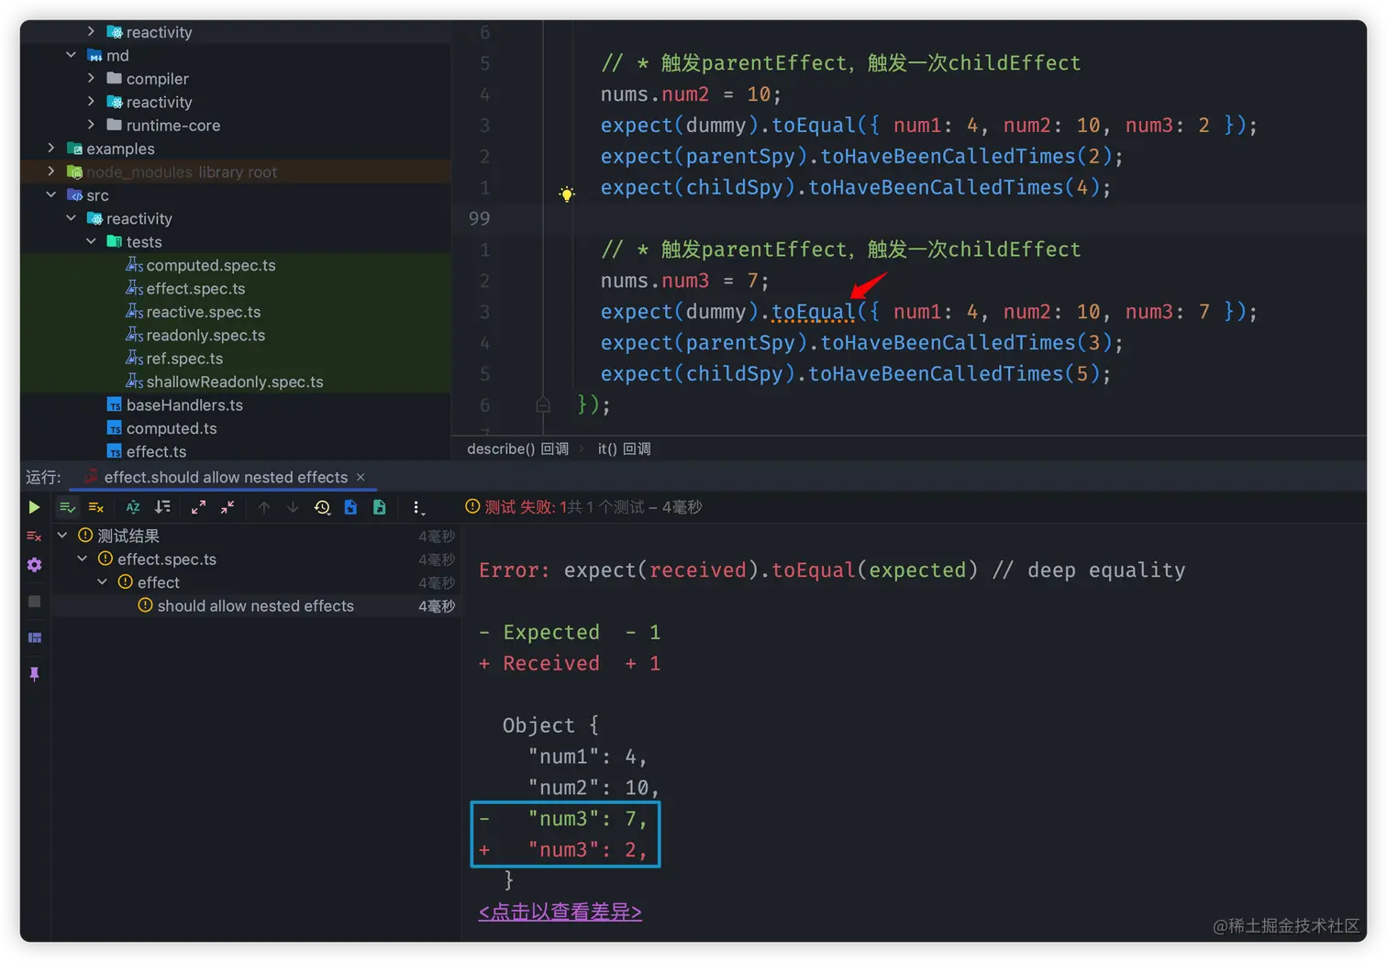The width and height of the screenshot is (1387, 962).
Task: Click line number 99 in the gutter
Action: pyautogui.click(x=479, y=218)
